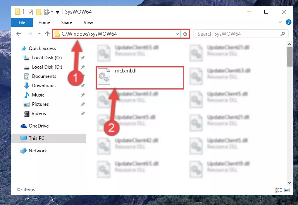The width and height of the screenshot is (298, 205).
Task: Go up one folder level
Action: tap(47, 34)
